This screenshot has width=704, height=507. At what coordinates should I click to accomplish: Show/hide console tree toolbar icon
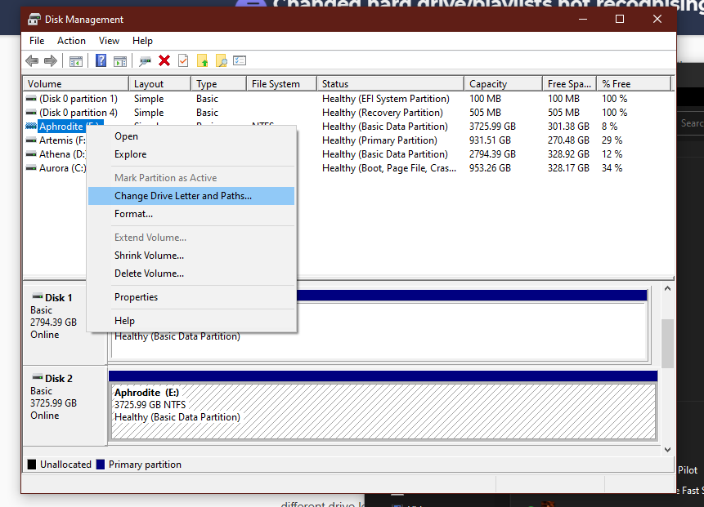point(76,61)
